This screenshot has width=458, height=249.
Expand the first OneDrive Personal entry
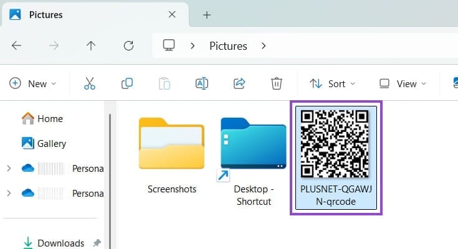coord(9,168)
